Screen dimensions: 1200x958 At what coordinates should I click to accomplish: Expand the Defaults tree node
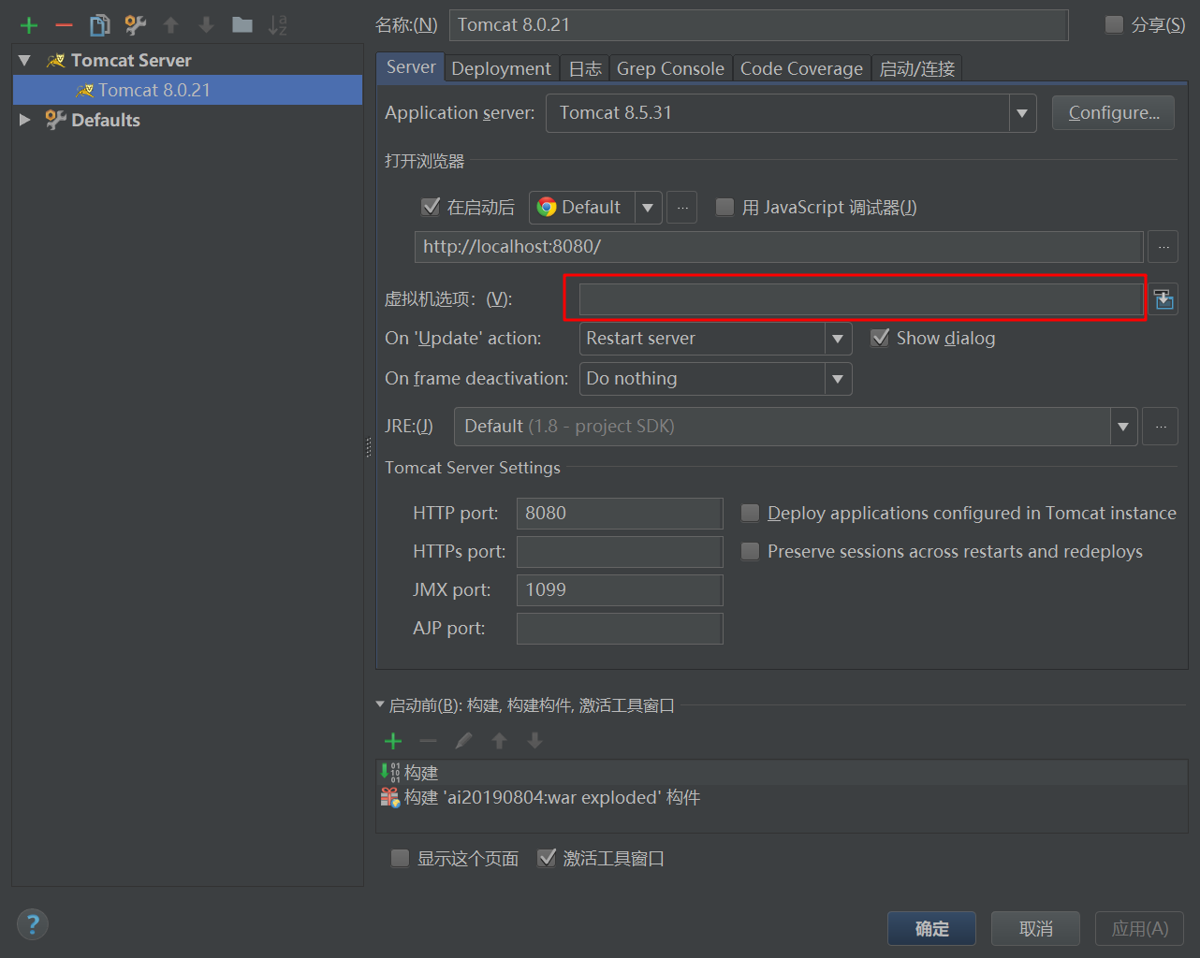coord(25,120)
